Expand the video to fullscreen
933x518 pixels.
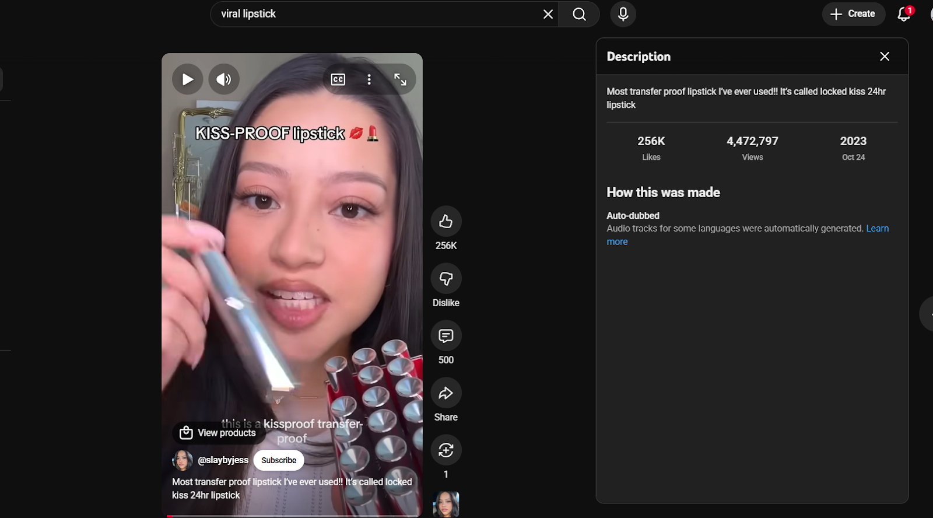pyautogui.click(x=400, y=79)
